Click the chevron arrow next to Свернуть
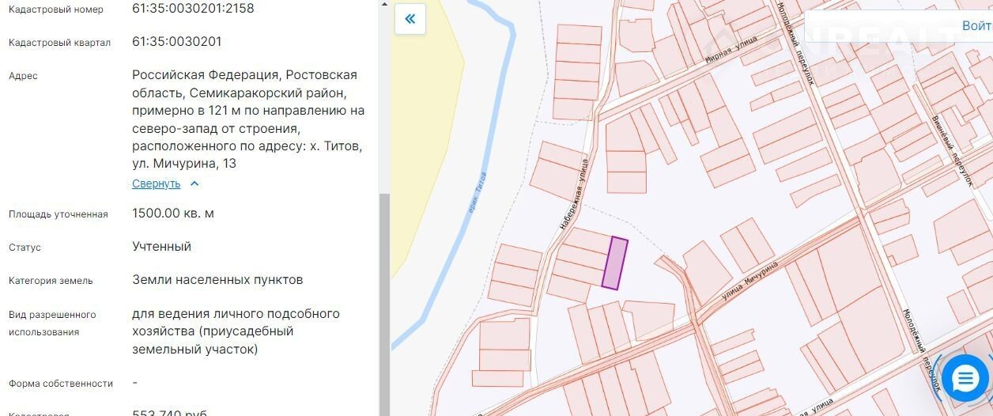Screen dimensions: 993x416 pos(194,183)
